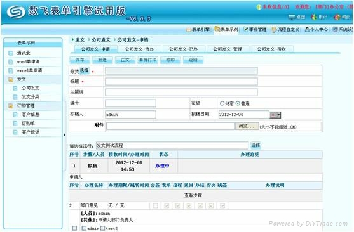Click the 返回 back button

point(193,60)
